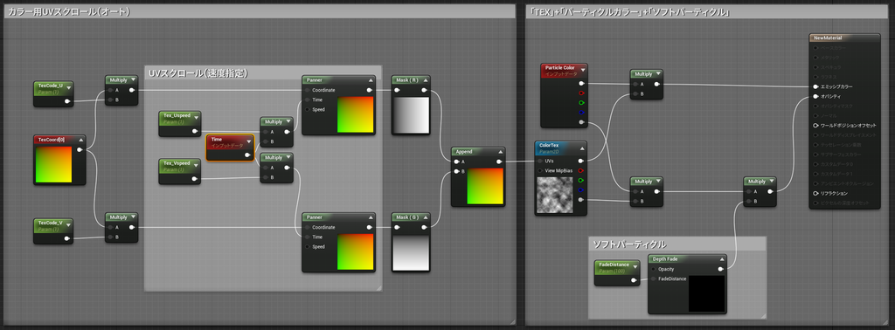
Task: Click the TexCoord[0] gradient preview thumbnail
Action: pos(53,164)
